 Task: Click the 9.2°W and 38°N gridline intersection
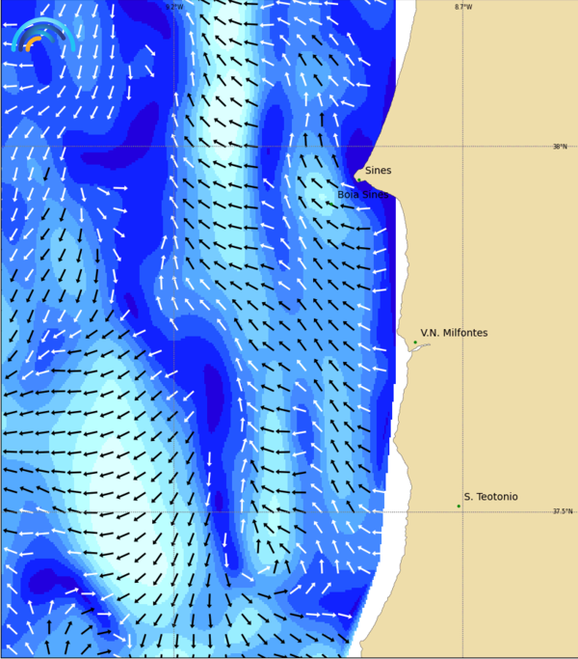tap(173, 147)
